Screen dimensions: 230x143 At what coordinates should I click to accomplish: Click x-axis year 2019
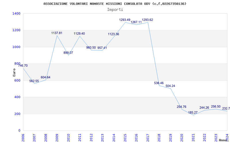170,138
